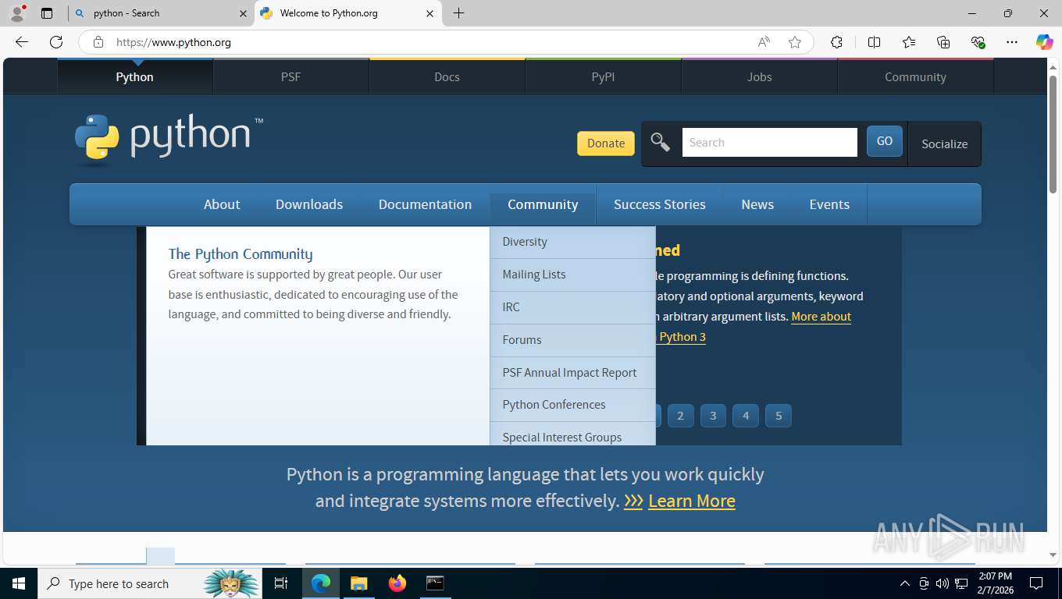Image resolution: width=1062 pixels, height=599 pixels.
Task: Click the GO search button
Action: (885, 141)
